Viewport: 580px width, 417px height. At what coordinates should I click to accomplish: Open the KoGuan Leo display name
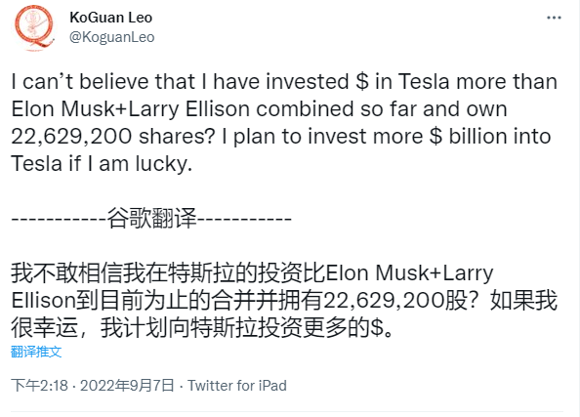[111, 18]
